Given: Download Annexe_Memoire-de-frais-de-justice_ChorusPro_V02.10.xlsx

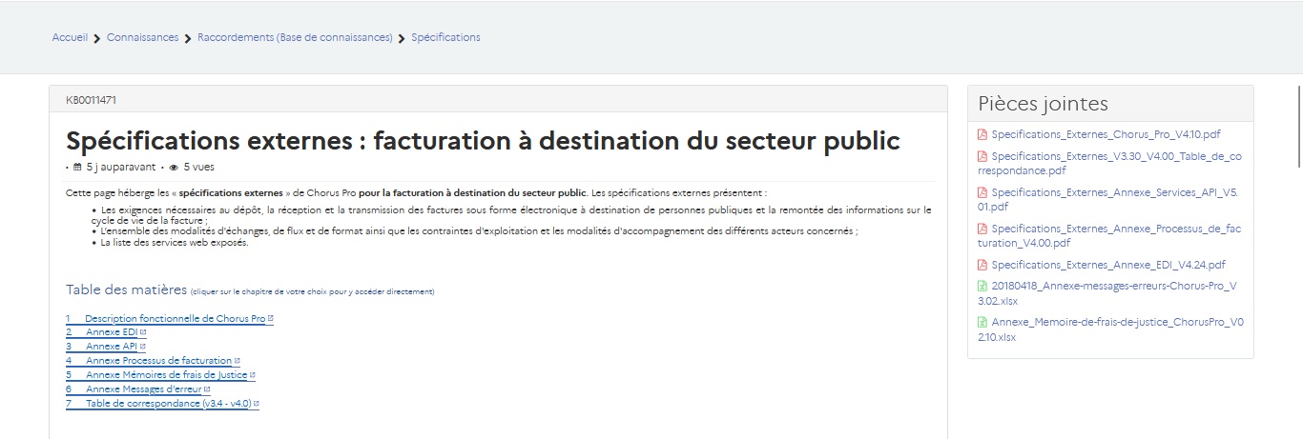Looking at the screenshot, I should click(x=1110, y=329).
